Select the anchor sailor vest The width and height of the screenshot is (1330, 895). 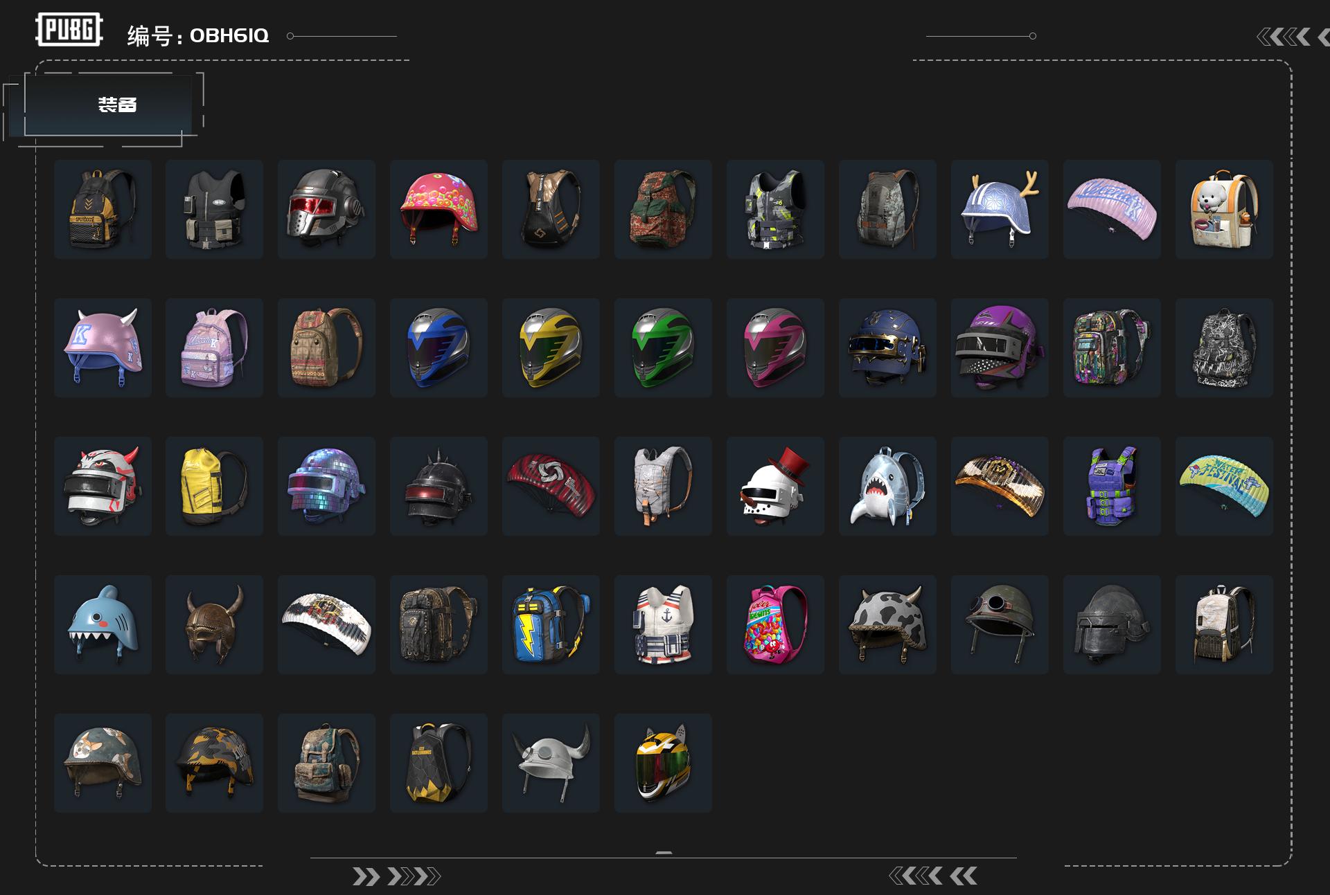click(663, 624)
